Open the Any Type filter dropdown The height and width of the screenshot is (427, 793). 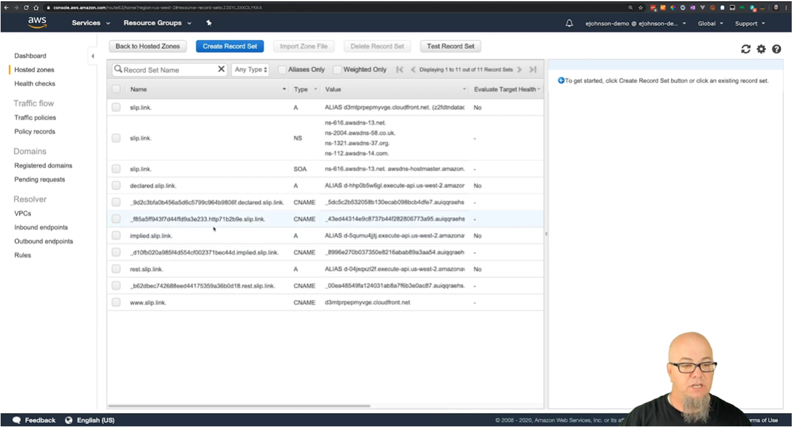(251, 69)
